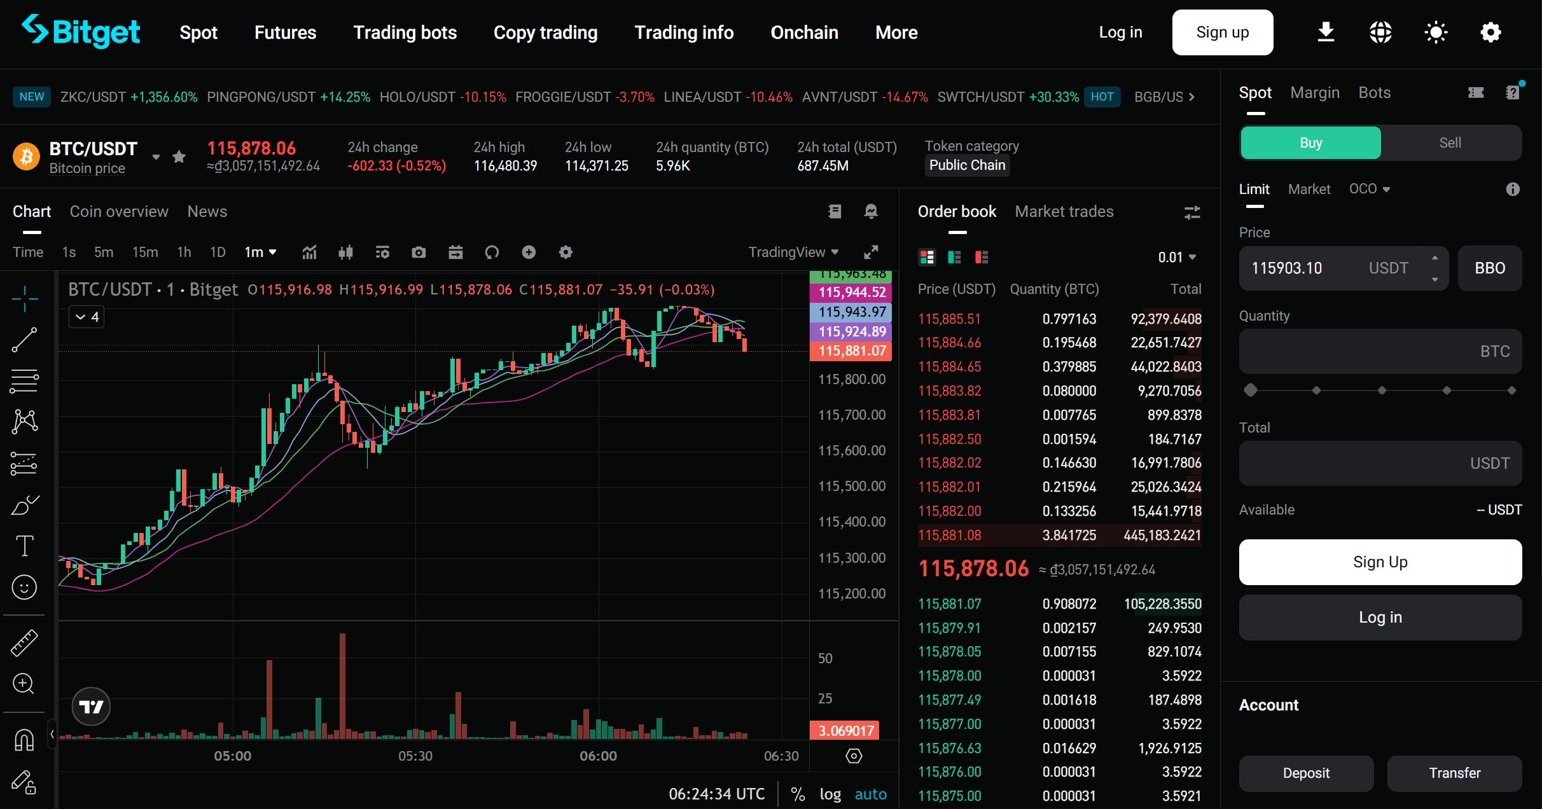The height and width of the screenshot is (809, 1542).
Task: Open chart settings gear in toolbar
Action: point(566,252)
